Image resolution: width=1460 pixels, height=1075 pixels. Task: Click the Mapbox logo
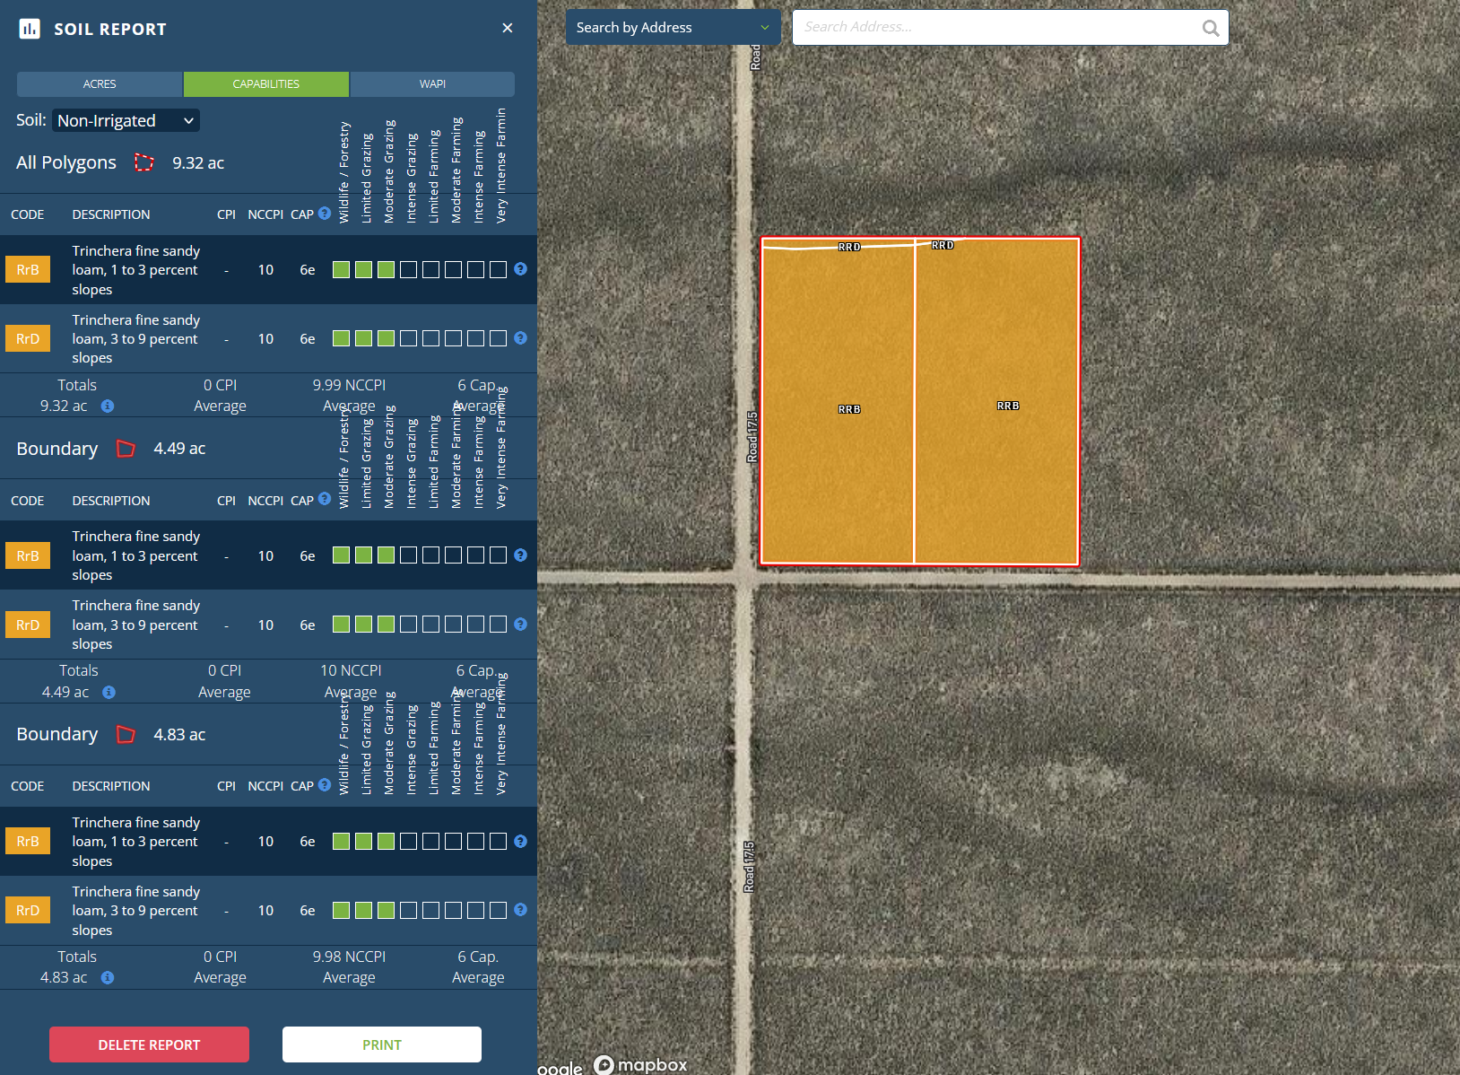(x=641, y=1064)
